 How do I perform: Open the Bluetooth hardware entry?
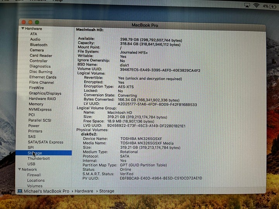[x=39, y=45]
